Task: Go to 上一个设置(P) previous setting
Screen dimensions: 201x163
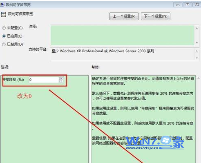Action: pos(124,16)
